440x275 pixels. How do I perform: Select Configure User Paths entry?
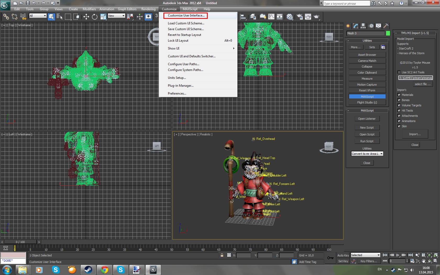198,64
